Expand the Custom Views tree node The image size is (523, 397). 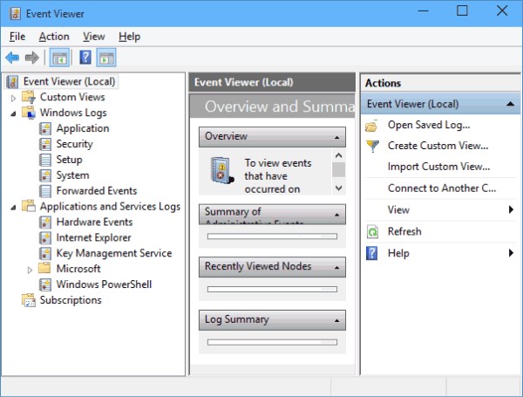(13, 98)
